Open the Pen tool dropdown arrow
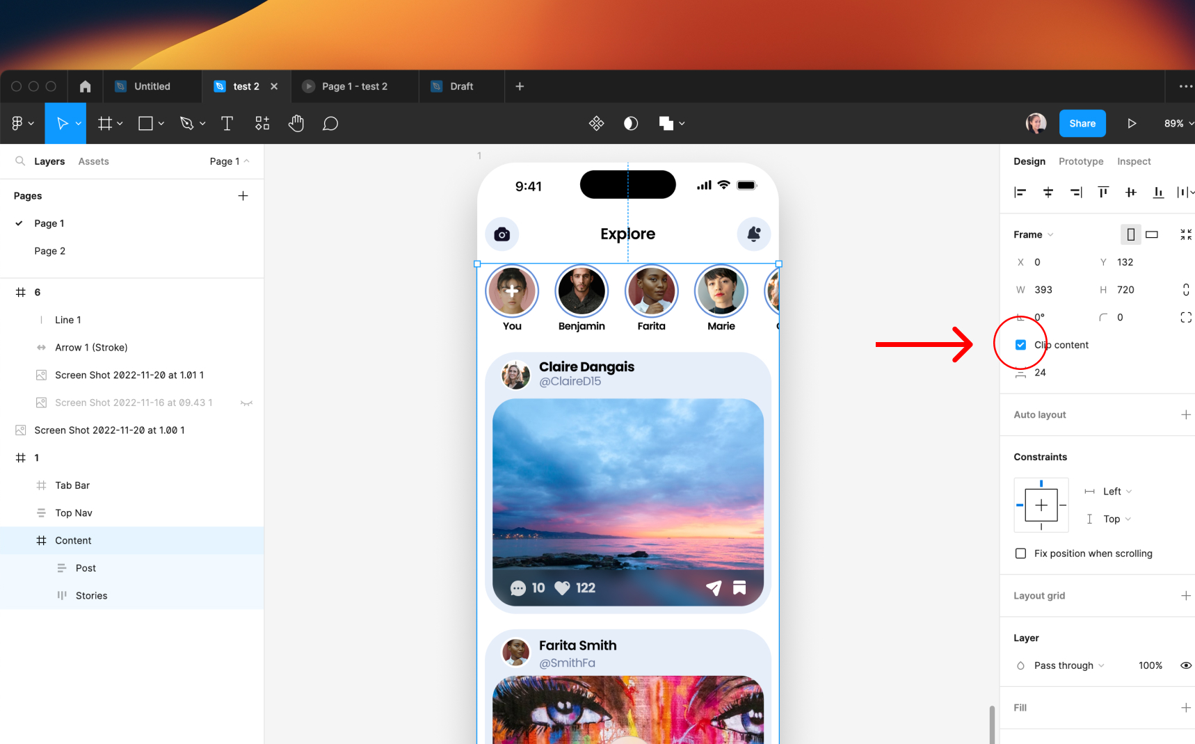The image size is (1195, 744). (x=202, y=124)
